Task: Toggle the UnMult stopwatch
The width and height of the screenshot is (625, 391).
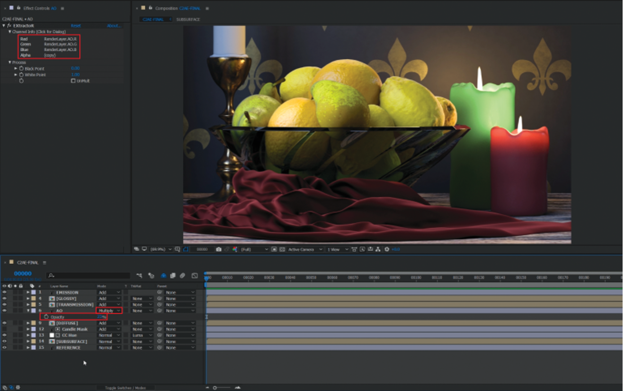Action: (21, 81)
